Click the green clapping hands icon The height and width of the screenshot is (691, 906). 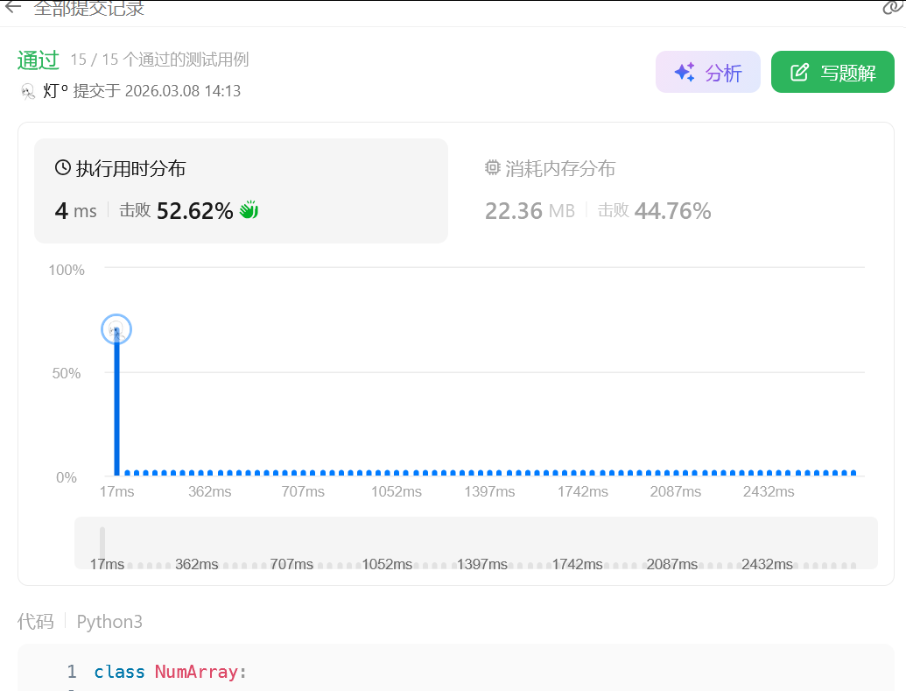(x=249, y=210)
